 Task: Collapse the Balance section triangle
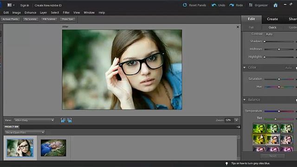[x=245, y=100]
